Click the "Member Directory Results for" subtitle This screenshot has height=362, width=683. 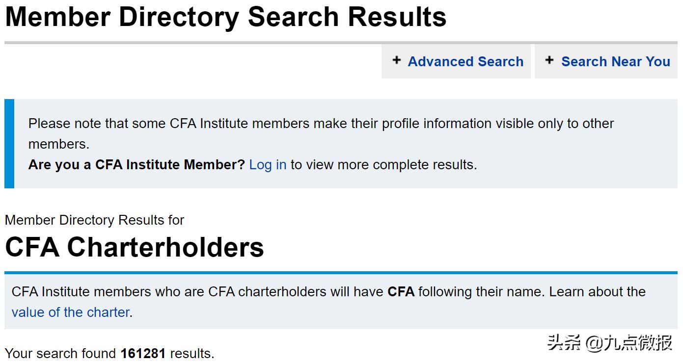94,220
